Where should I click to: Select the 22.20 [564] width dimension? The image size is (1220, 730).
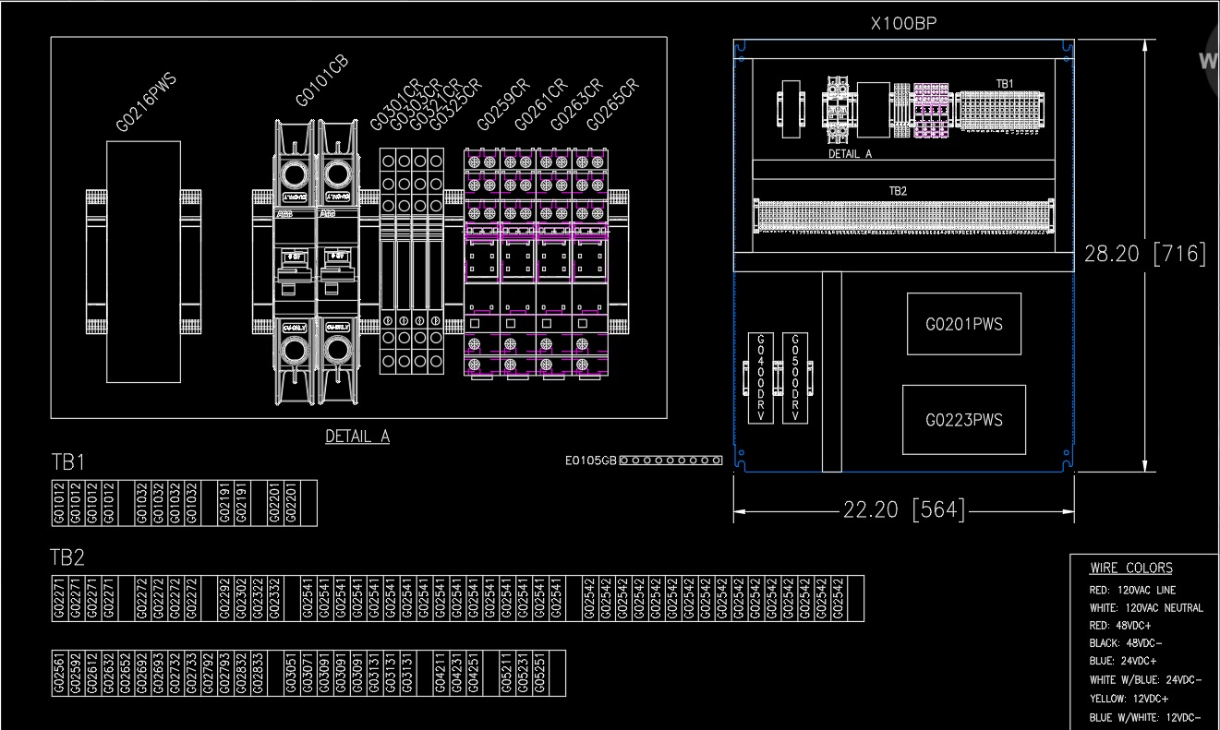tap(903, 510)
